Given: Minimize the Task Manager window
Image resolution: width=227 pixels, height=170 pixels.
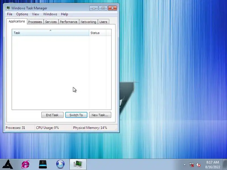Looking at the screenshot, I should coord(94,8).
